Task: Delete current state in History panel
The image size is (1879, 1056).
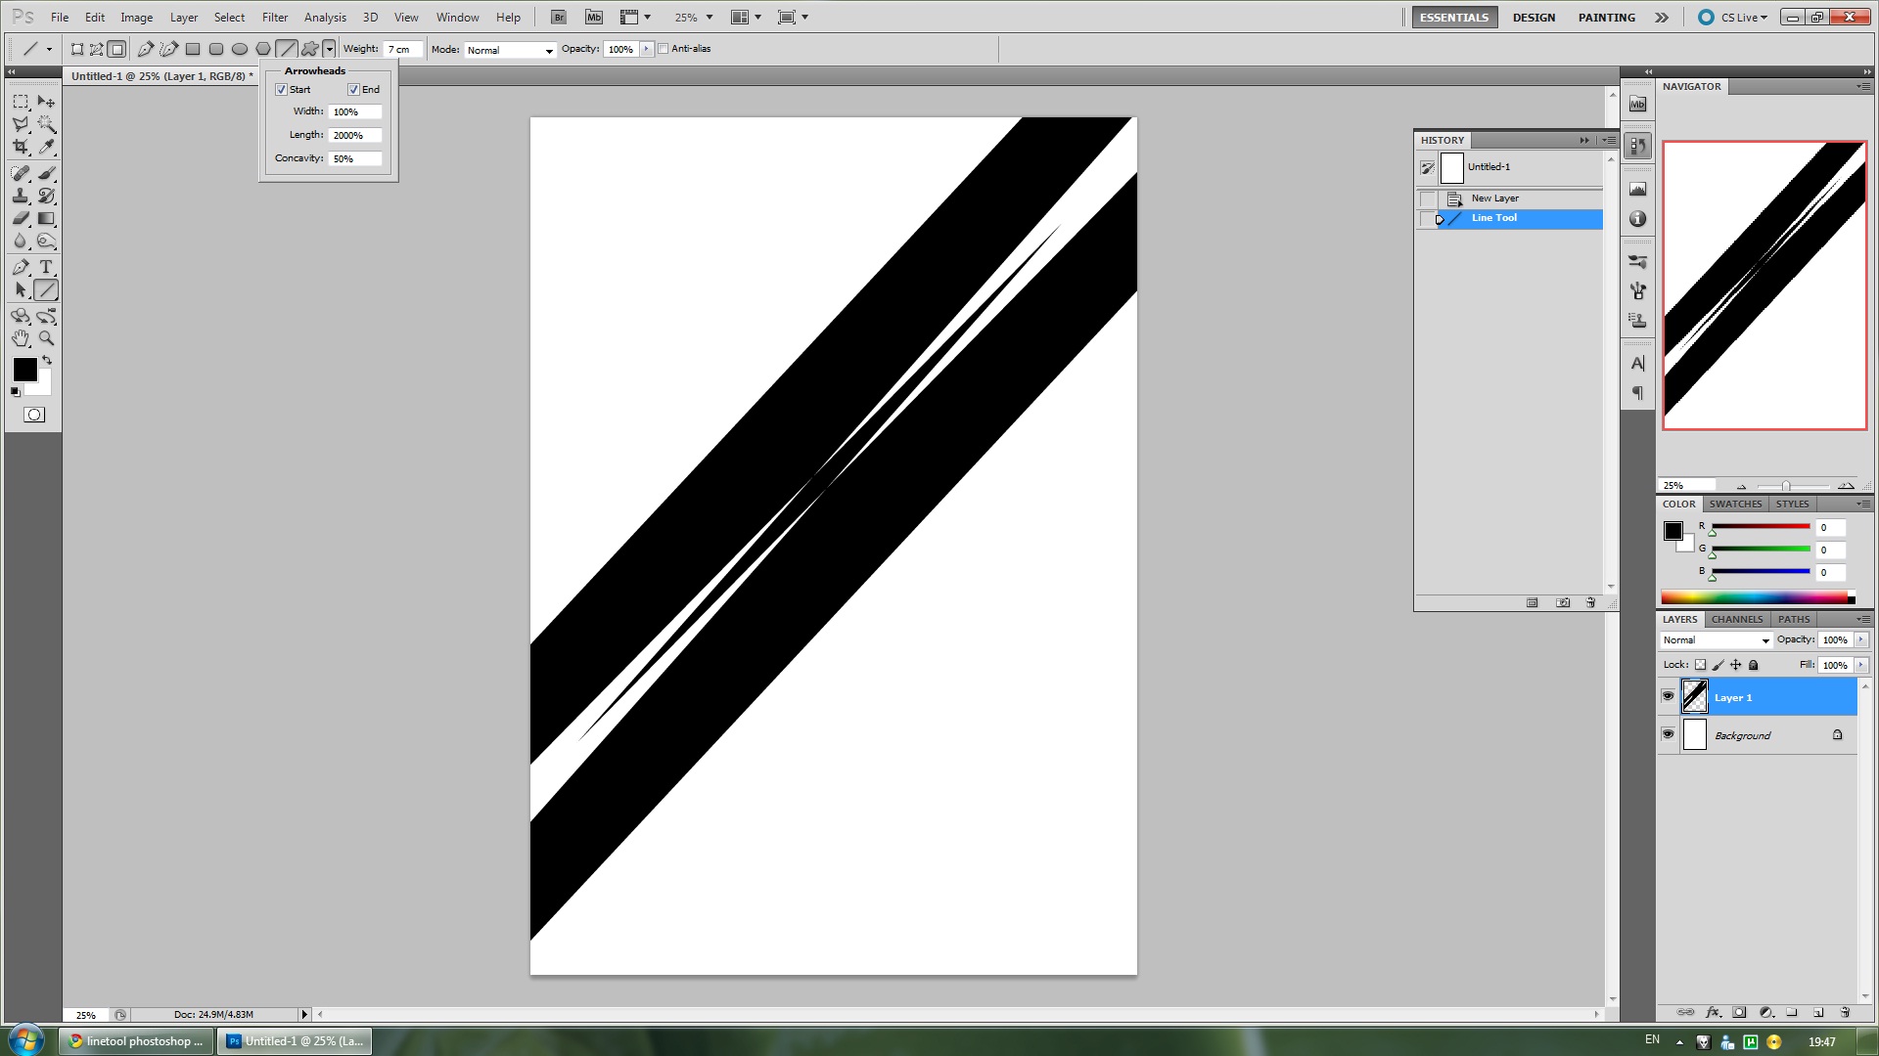Action: click(x=1590, y=602)
